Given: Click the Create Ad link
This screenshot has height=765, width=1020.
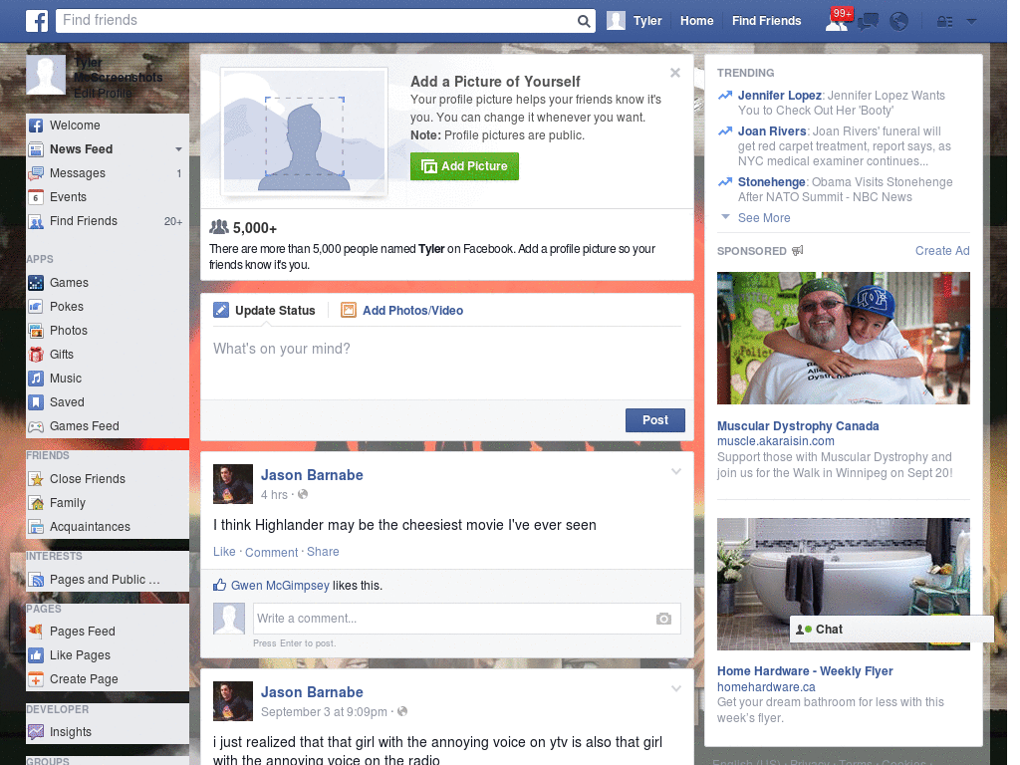Looking at the screenshot, I should click(942, 251).
